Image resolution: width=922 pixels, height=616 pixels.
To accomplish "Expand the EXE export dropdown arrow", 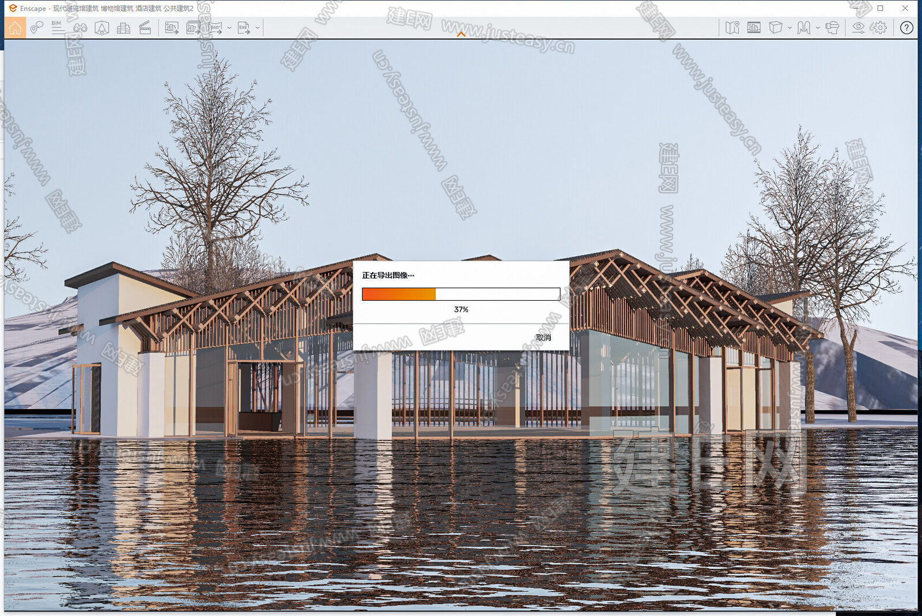I will click(x=258, y=28).
